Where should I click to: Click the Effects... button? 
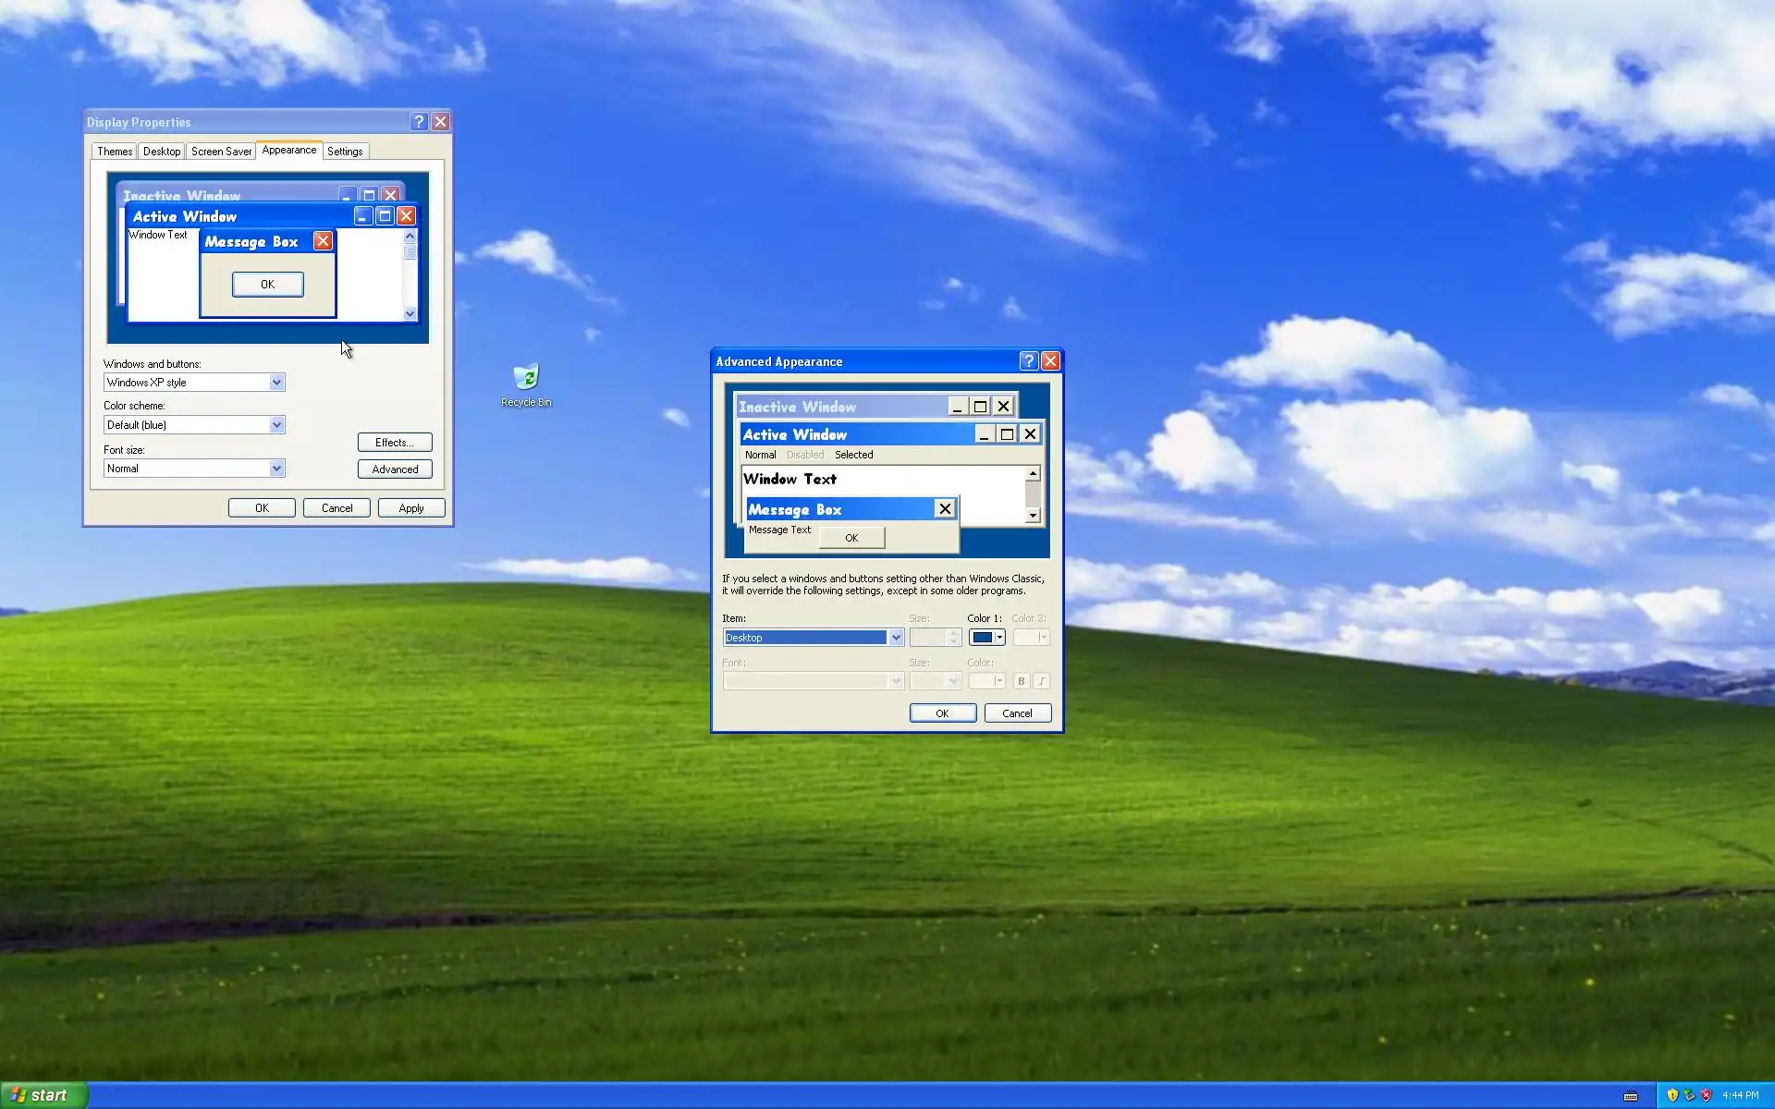(395, 443)
